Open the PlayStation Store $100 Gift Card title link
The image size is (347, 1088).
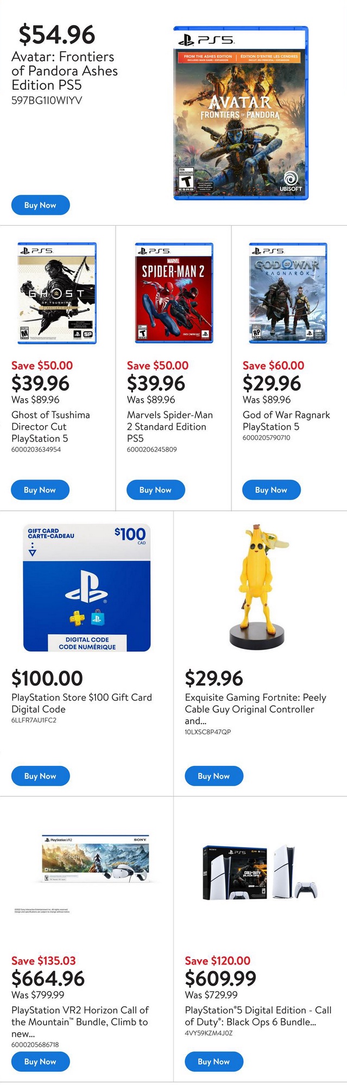81,703
